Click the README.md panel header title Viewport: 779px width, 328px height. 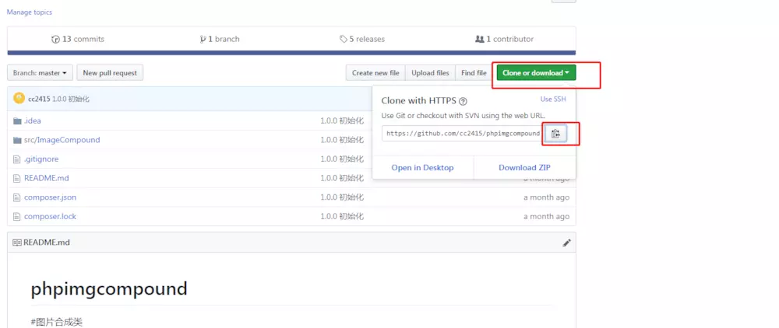pos(47,243)
